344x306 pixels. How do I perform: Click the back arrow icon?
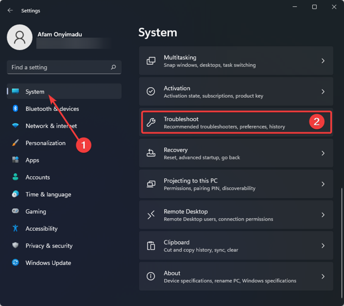coord(10,10)
